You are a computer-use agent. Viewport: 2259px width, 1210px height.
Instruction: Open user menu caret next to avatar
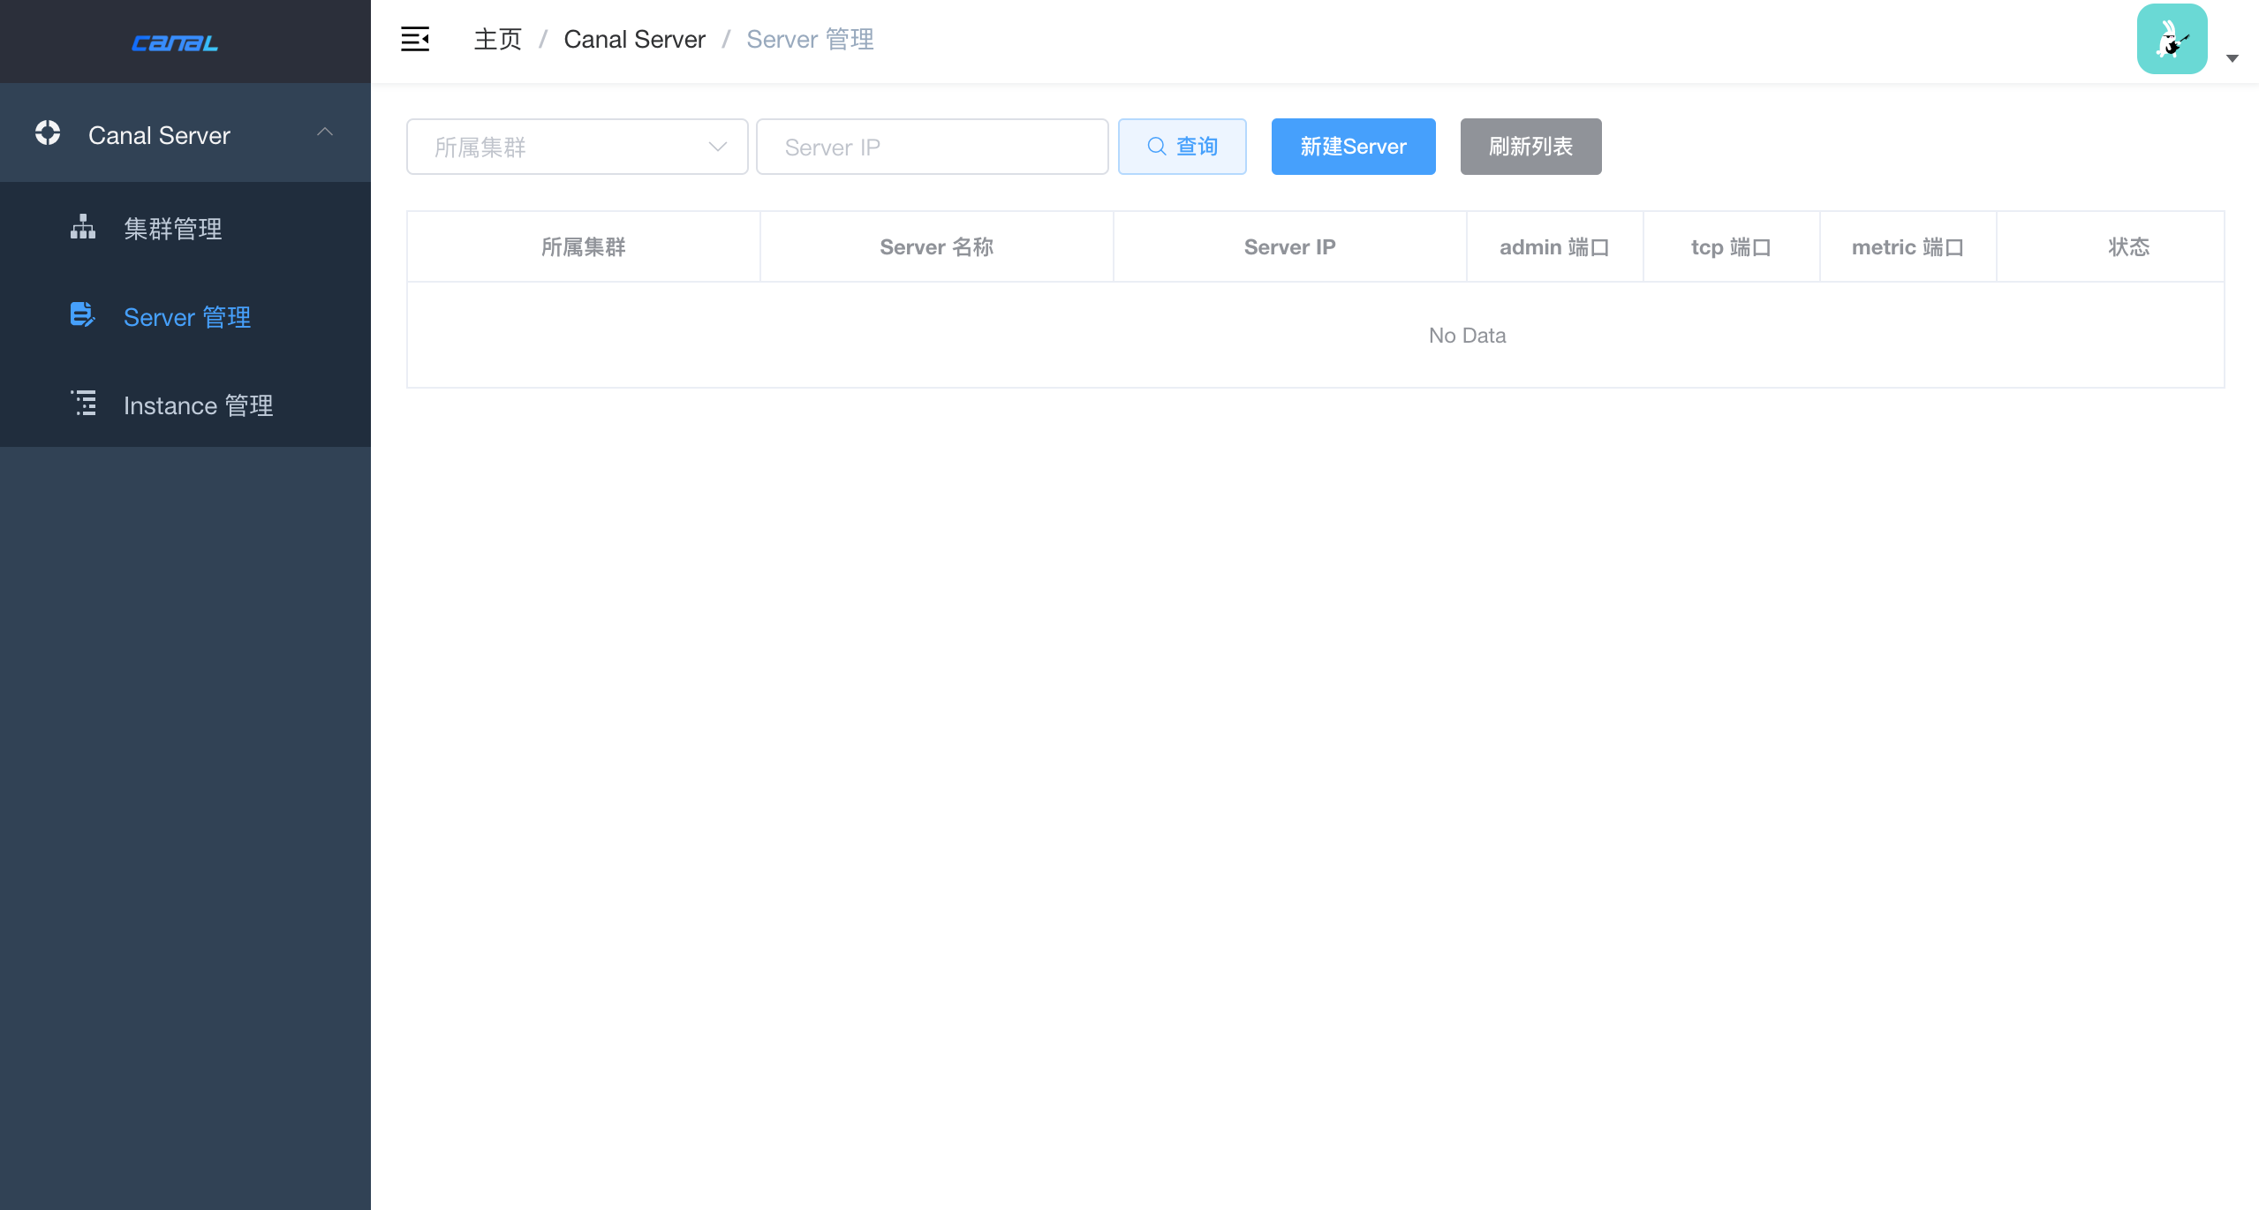click(2233, 58)
